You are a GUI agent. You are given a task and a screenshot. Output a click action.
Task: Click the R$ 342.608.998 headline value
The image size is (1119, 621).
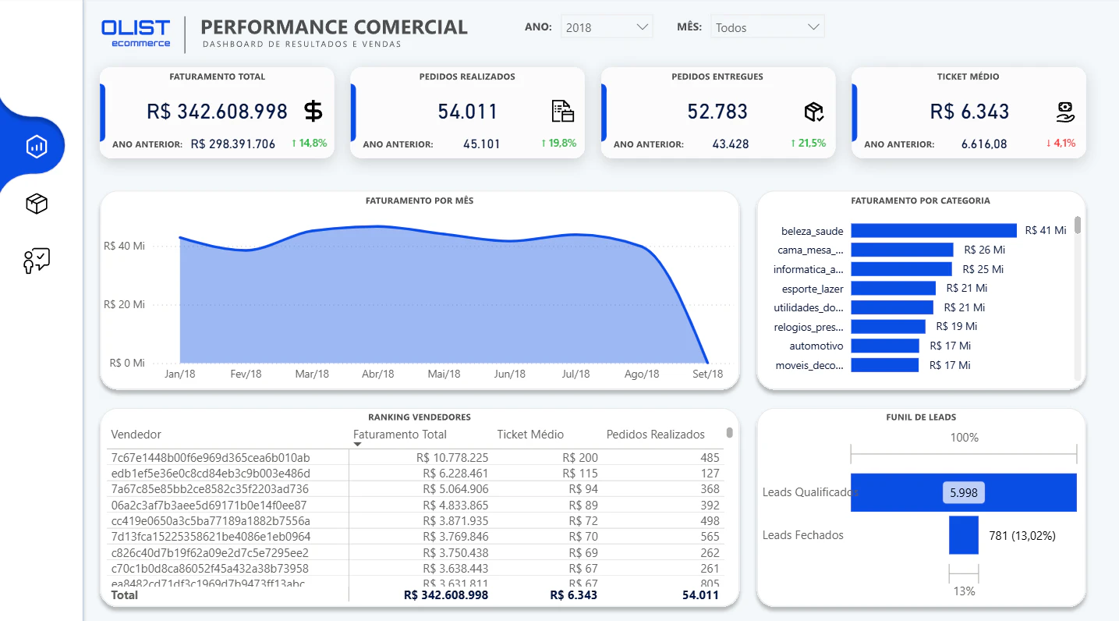[217, 112]
